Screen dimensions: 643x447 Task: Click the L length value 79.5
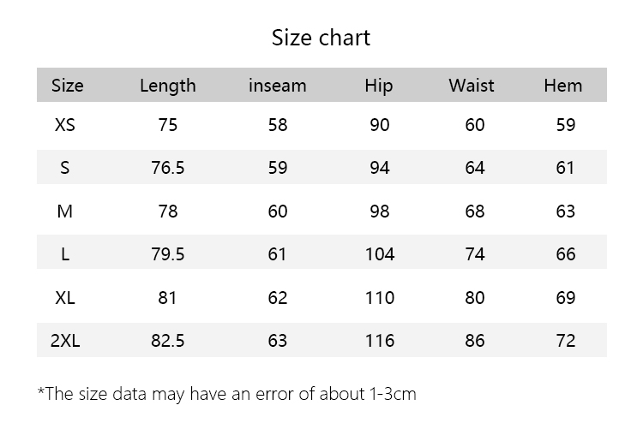tap(168, 254)
